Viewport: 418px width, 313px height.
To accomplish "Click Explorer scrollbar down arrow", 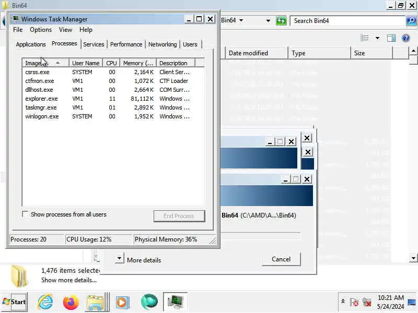I will [413, 258].
